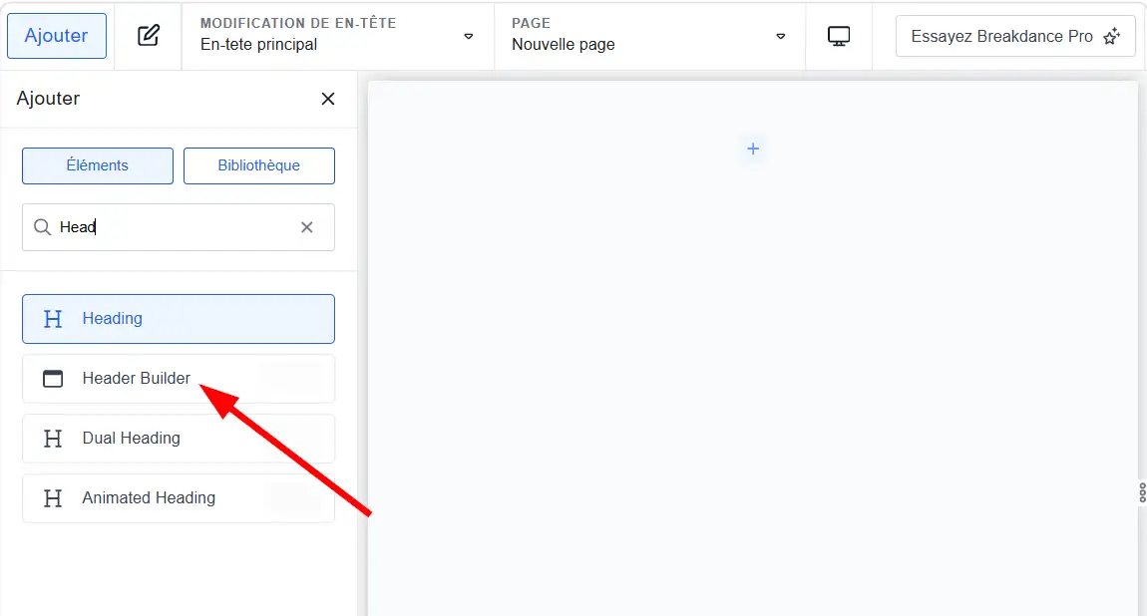Screen dimensions: 1147x616
Task: Click the sparkle stars icon beside Breakdance Pro
Action: click(1112, 36)
